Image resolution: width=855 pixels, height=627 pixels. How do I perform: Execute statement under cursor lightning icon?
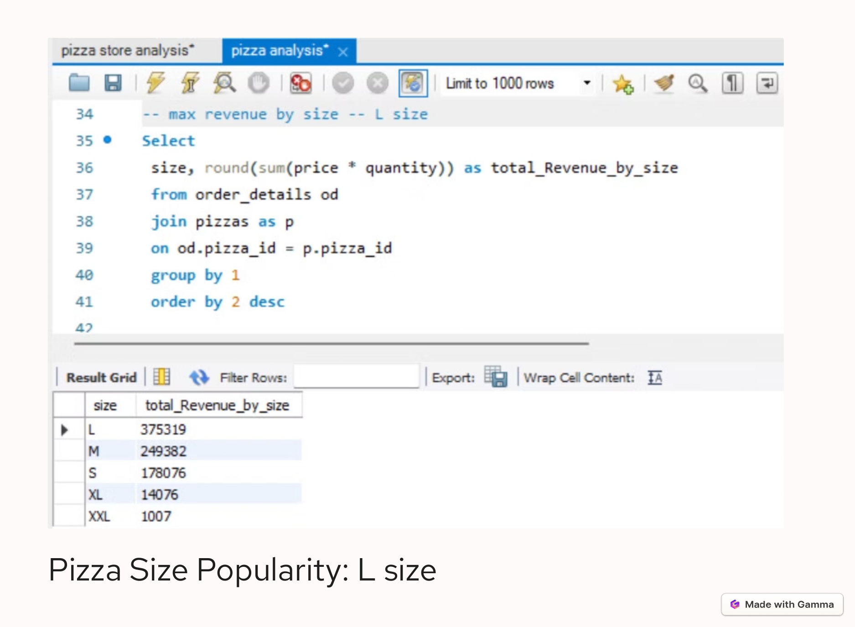(190, 83)
